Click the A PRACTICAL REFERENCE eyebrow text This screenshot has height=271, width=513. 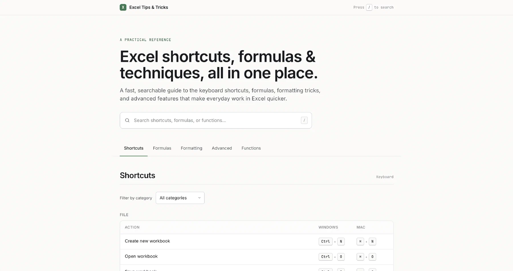point(145,40)
